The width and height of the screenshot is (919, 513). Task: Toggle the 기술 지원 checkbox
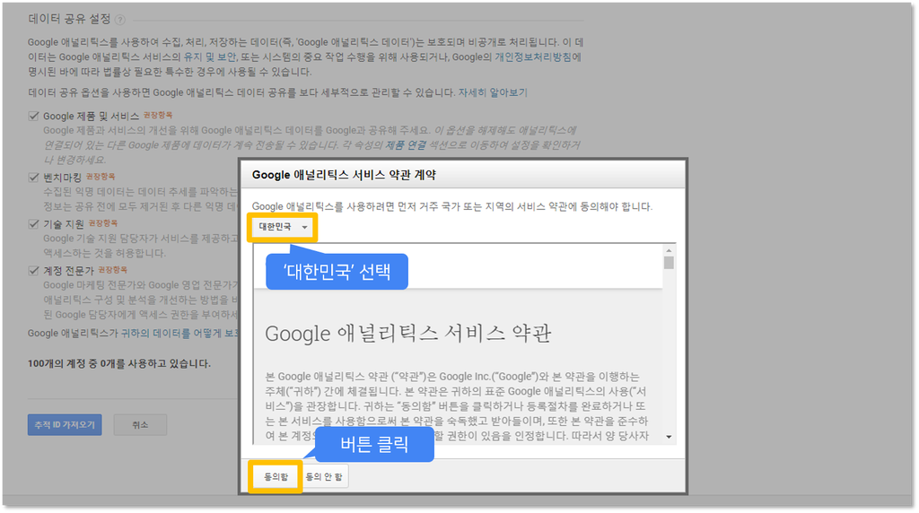point(33,223)
